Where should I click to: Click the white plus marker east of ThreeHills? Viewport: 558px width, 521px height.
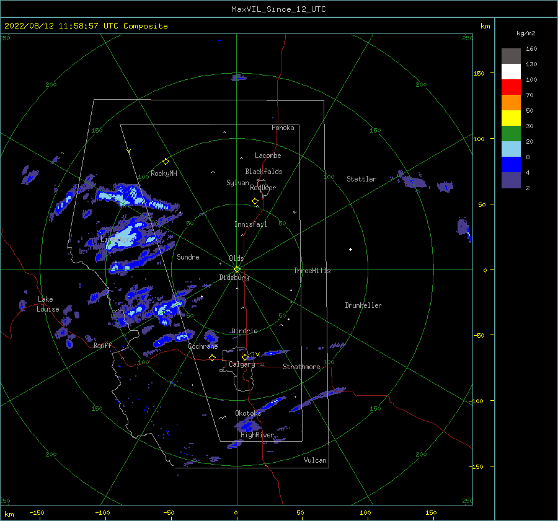[350, 249]
